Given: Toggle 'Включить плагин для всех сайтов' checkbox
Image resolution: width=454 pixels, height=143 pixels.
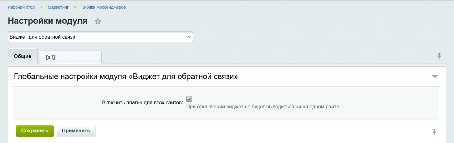Looking at the screenshot, I should (x=189, y=99).
